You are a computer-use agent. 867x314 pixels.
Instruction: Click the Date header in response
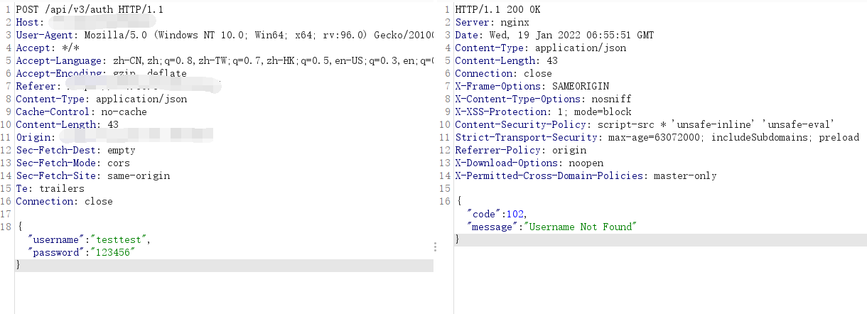(554, 36)
